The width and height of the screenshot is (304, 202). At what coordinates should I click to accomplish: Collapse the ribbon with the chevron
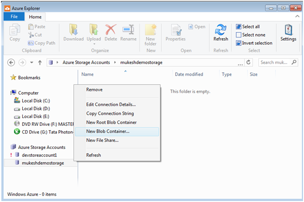pyautogui.click(x=297, y=16)
